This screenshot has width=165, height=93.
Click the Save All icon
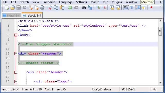click(24, 7)
